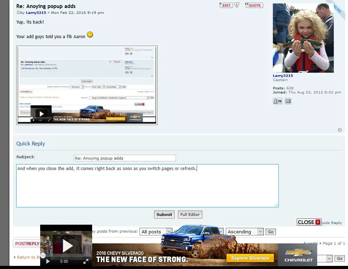348x269 pixels.
Task: Click the Edit post icon button
Action: coord(226,5)
